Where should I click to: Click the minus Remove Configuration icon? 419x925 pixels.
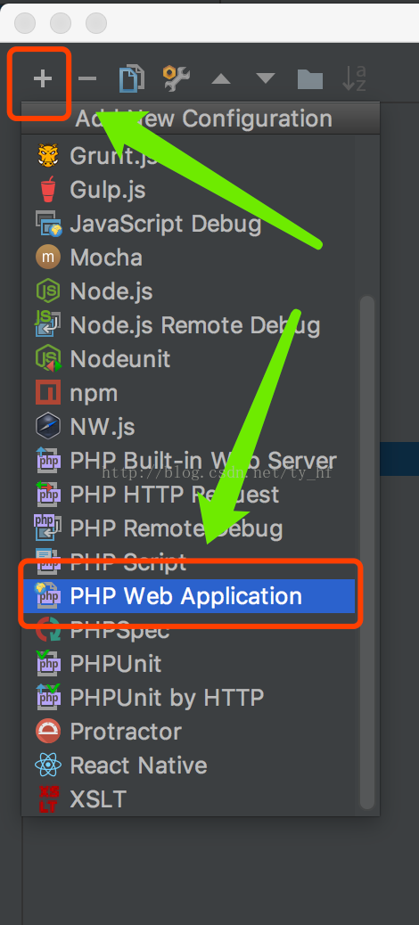point(87,78)
